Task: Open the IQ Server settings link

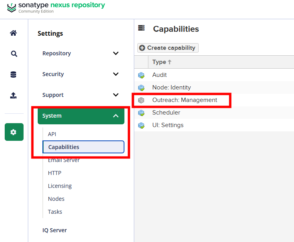Action: (x=55, y=230)
